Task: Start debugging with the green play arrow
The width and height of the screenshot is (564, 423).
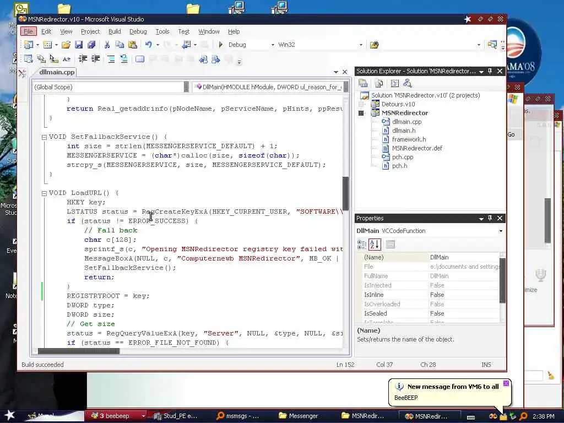Action: 221,45
